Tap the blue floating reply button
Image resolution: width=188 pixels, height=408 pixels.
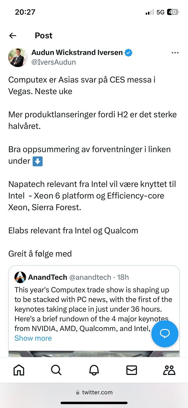tap(165, 334)
